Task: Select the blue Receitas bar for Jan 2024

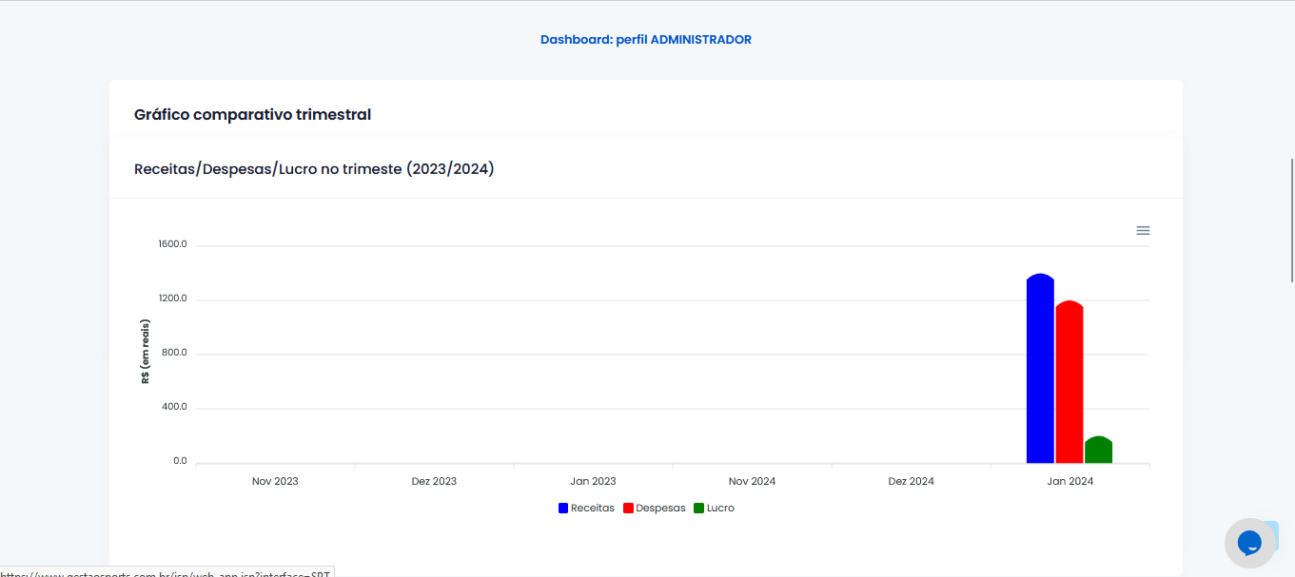Action: 1040,371
